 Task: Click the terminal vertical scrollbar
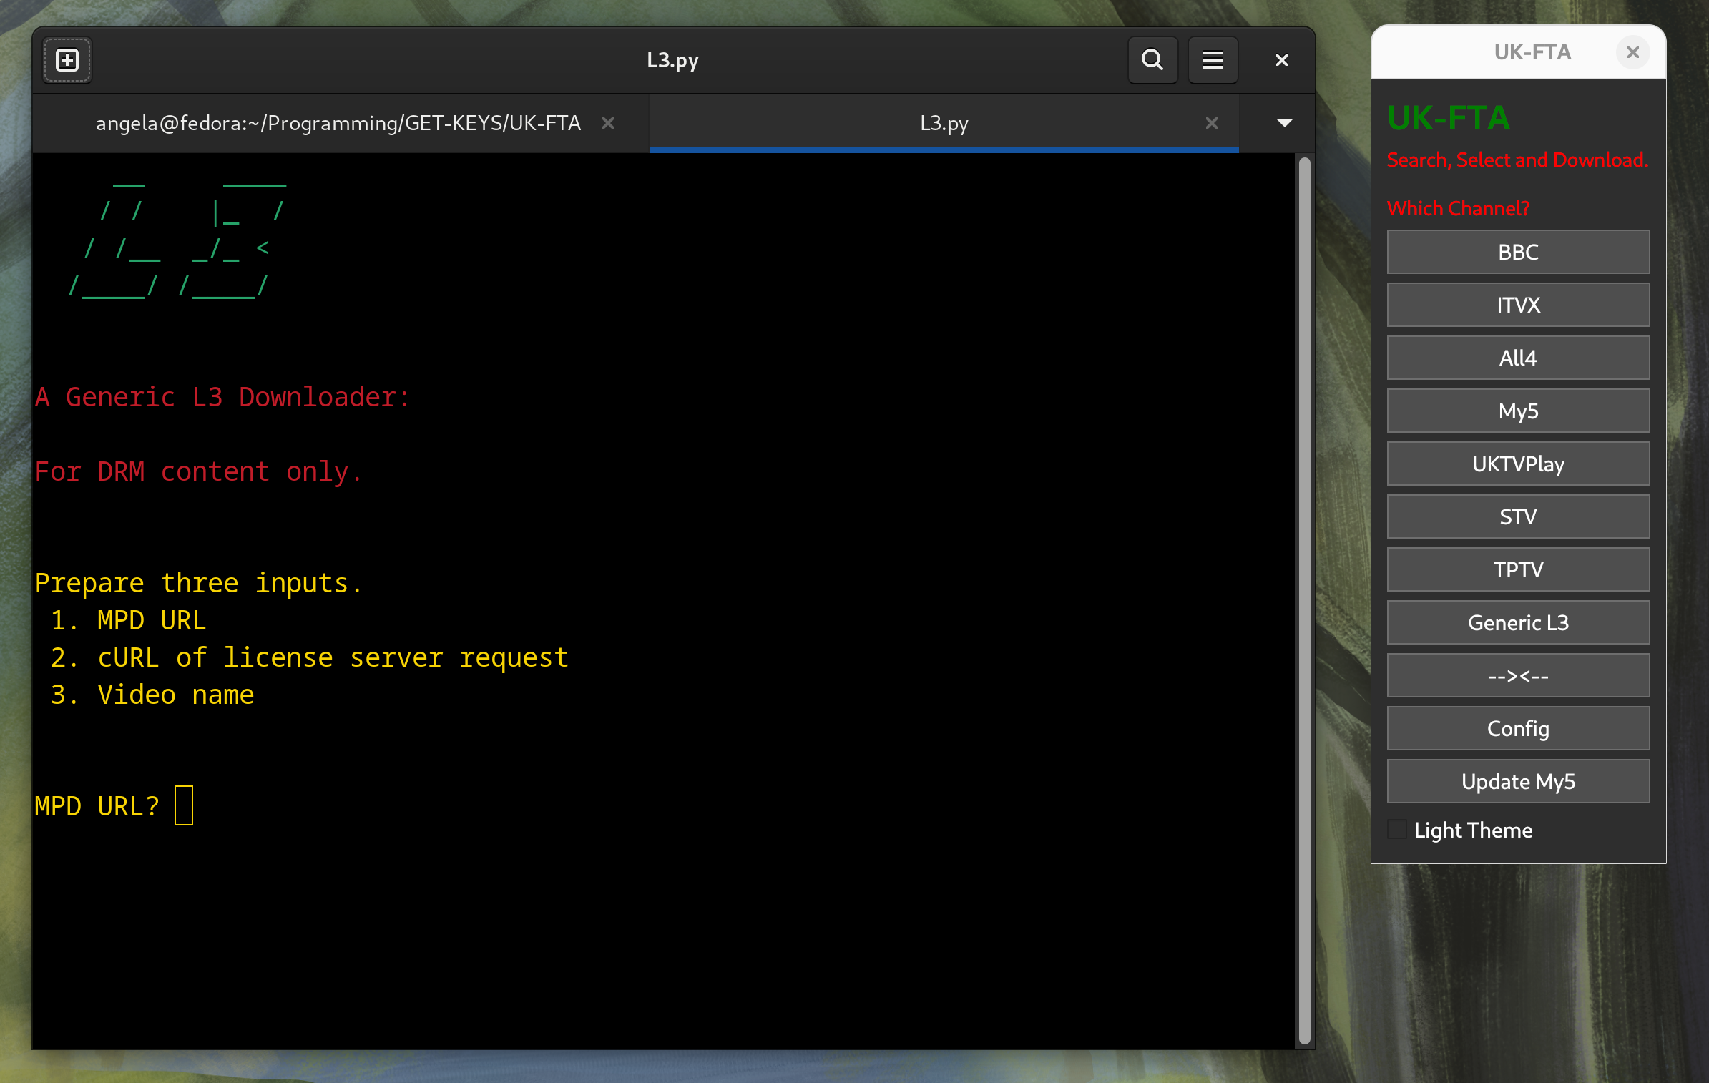tap(1304, 599)
